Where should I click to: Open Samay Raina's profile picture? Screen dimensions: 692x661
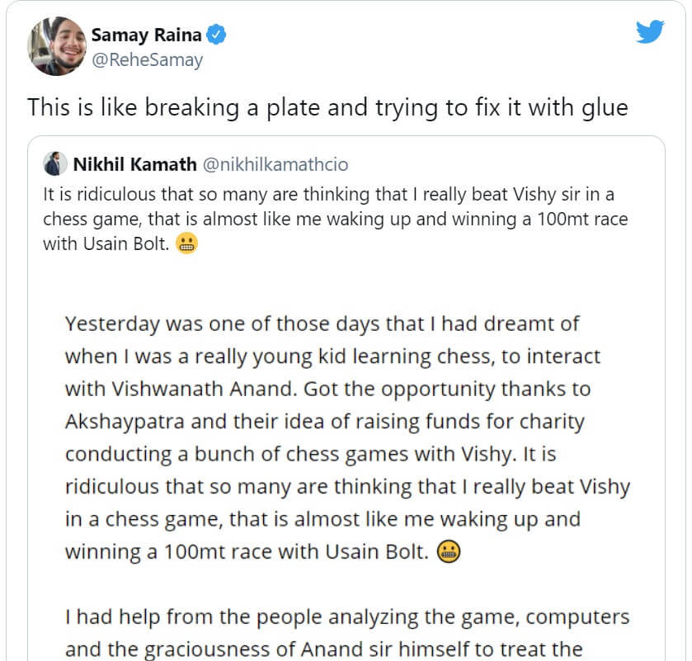point(57,46)
